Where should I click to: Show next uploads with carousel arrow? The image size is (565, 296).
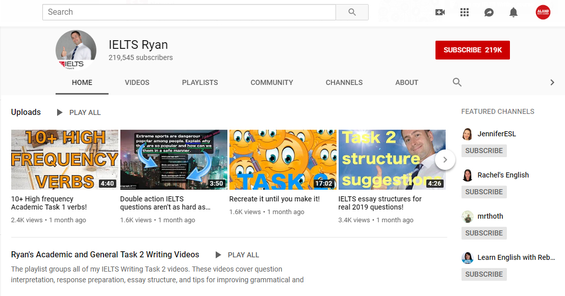445,160
